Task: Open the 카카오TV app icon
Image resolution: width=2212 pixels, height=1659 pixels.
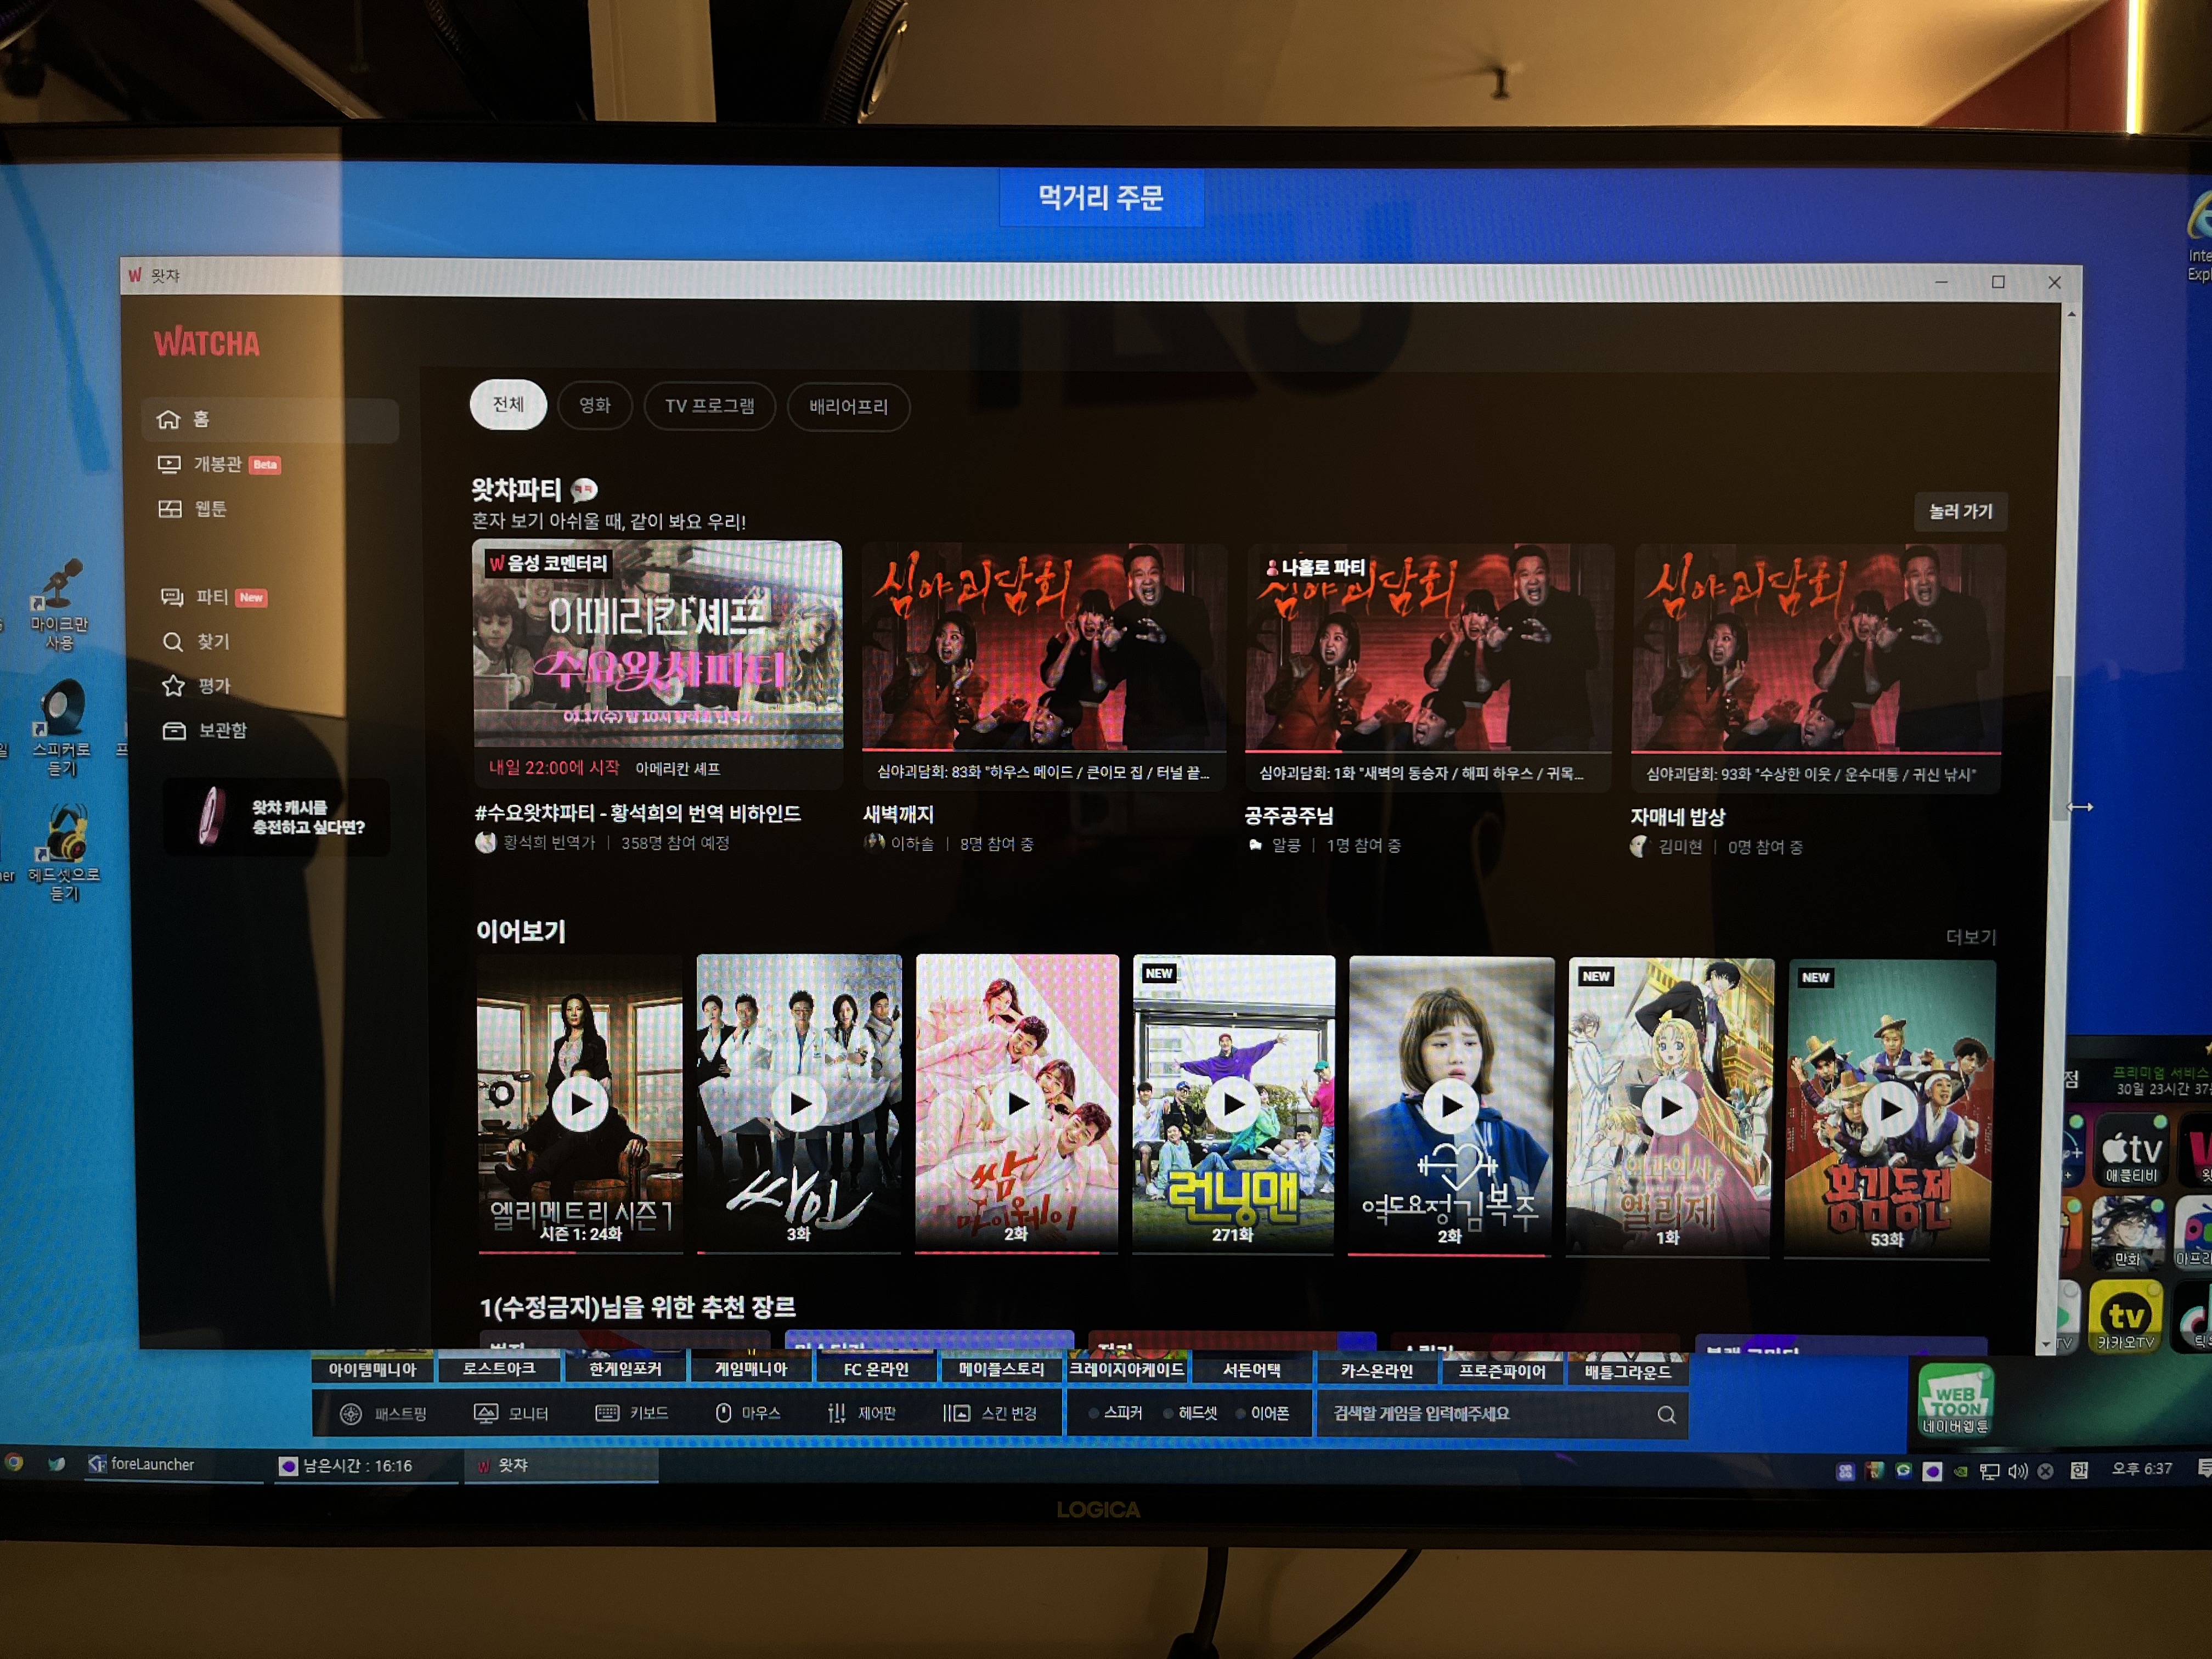Action: click(2125, 1317)
